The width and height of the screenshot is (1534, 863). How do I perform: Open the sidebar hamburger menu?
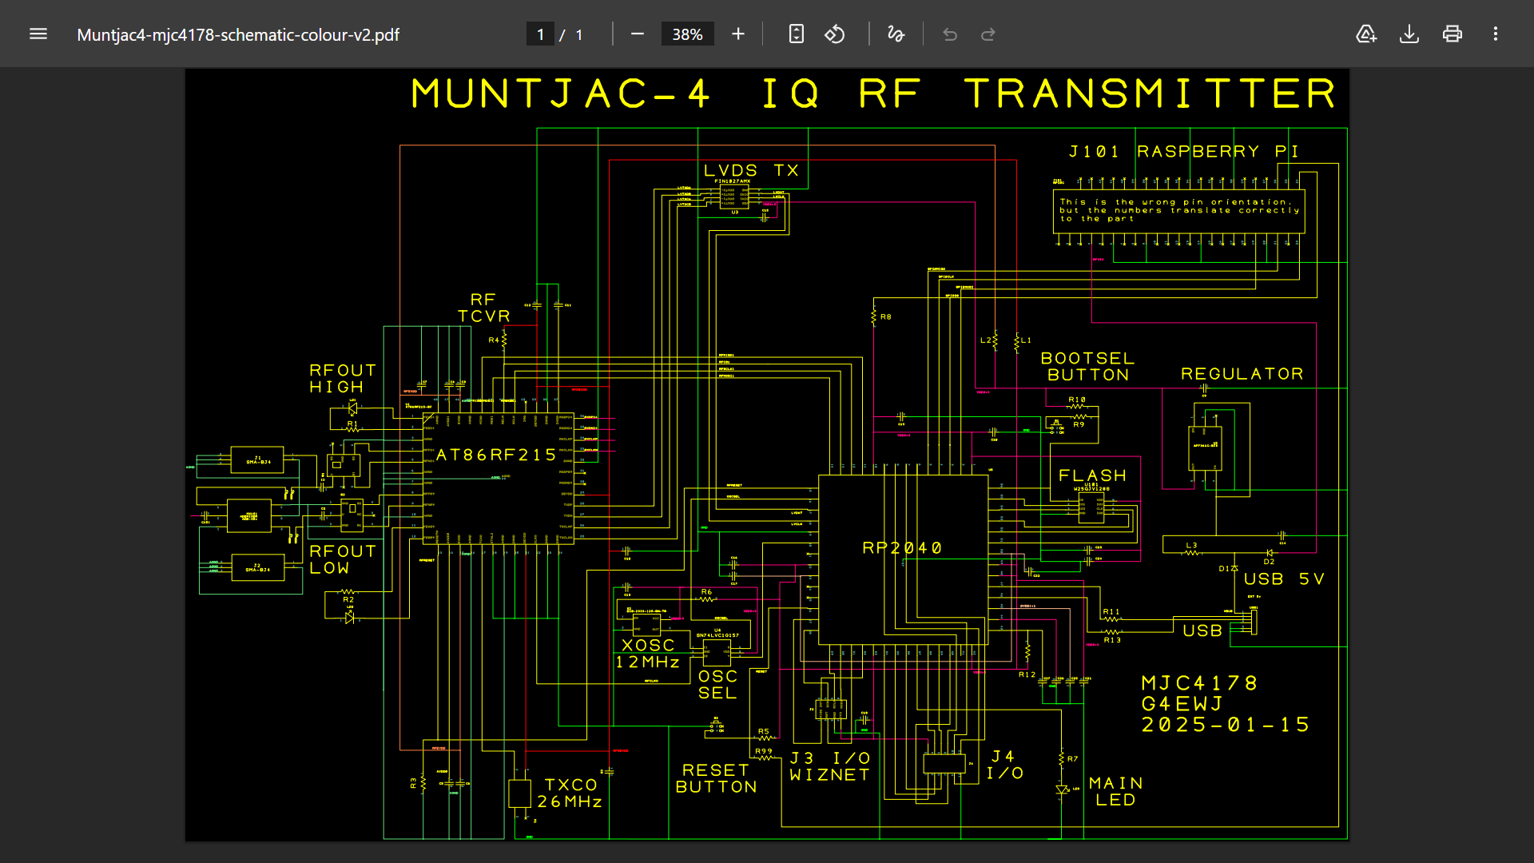(x=38, y=34)
